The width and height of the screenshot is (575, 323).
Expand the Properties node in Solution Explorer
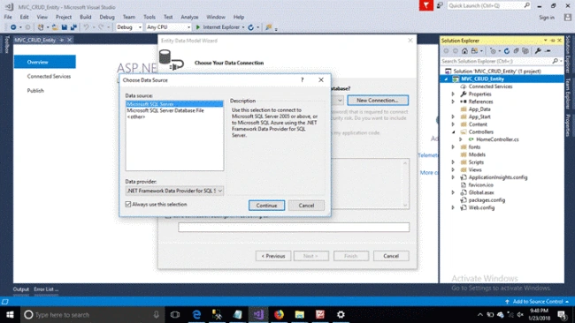[x=453, y=94]
